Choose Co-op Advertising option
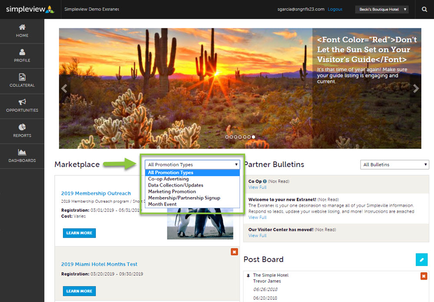 coord(192,179)
